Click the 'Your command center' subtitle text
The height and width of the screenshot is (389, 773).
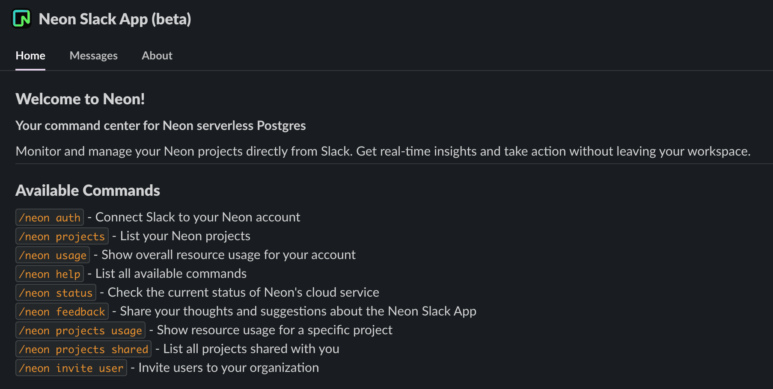tap(161, 126)
